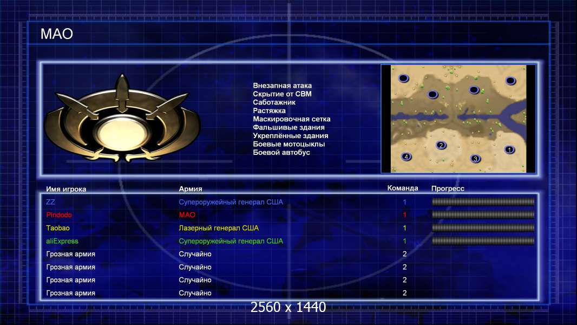Click the 'Прогресс' column header
This screenshot has height=325, width=577.
click(448, 188)
